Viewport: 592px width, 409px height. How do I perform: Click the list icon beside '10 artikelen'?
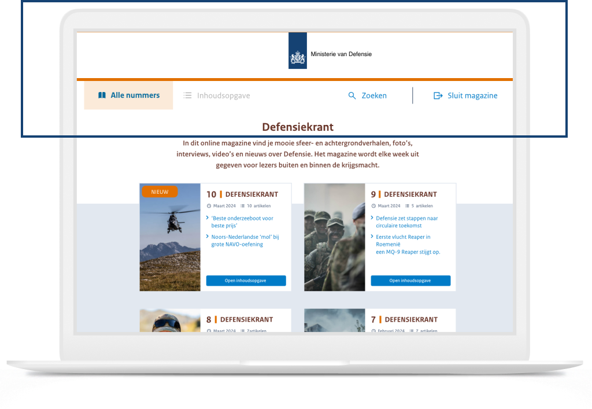[242, 206]
